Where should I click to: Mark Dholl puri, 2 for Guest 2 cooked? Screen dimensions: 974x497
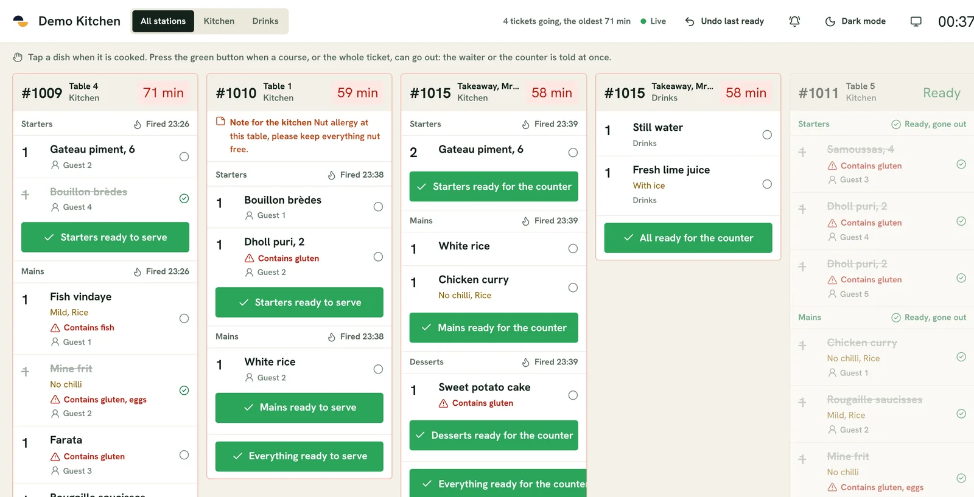(x=378, y=257)
